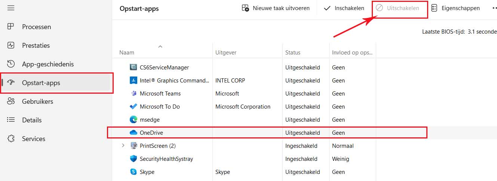This screenshot has height=181, width=497.
Task: Open Eigenschappen from the toolbar
Action: point(455,8)
